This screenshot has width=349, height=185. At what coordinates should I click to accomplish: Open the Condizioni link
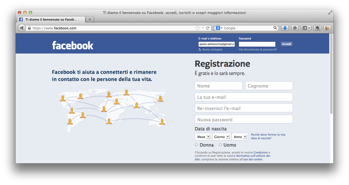pyautogui.click(x=261, y=152)
